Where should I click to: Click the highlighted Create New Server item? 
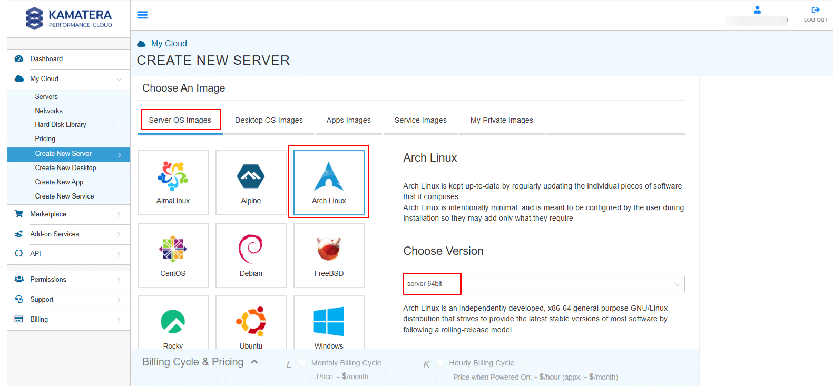point(68,154)
